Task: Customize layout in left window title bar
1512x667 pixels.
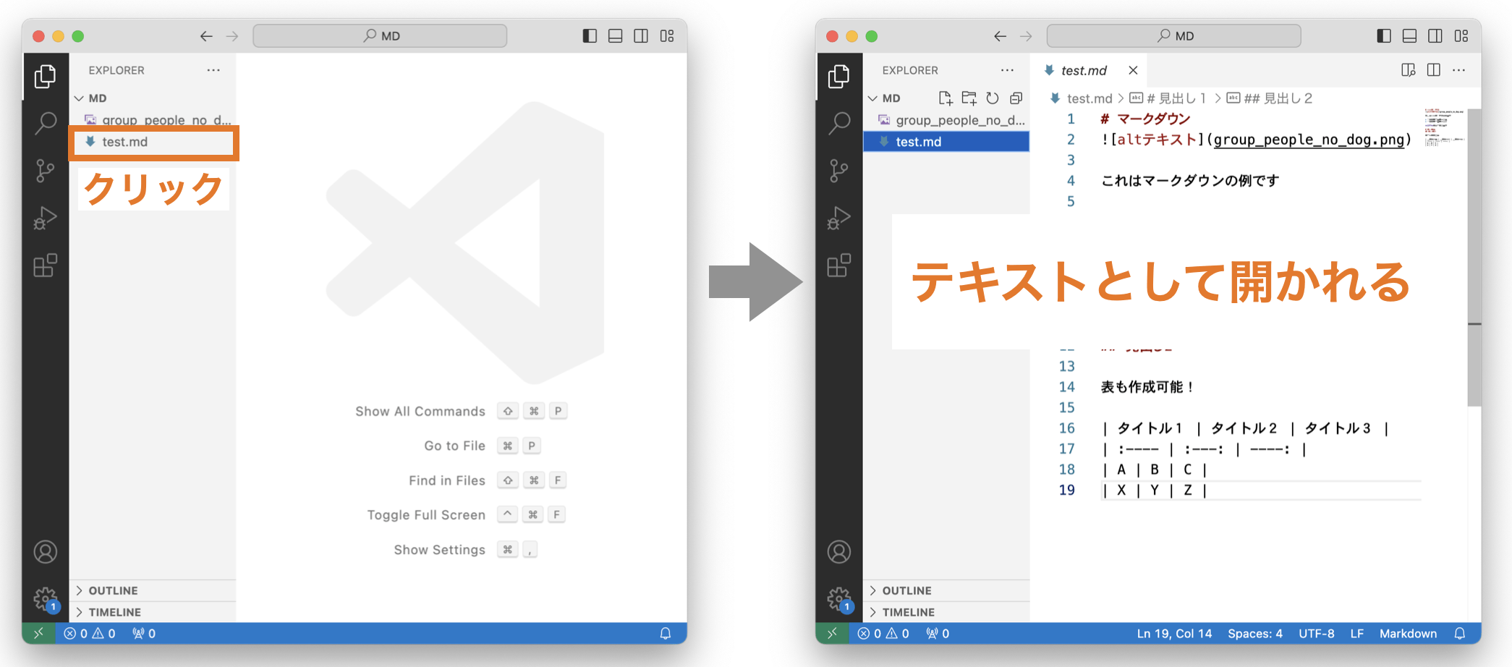Action: (x=667, y=35)
